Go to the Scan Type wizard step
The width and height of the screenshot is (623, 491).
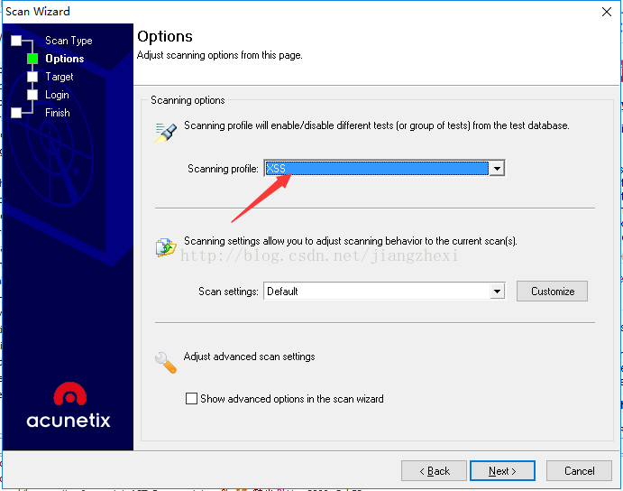tap(69, 41)
